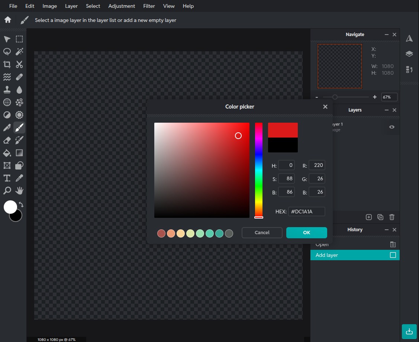Select the Paint Bucket tool
This screenshot has width=419, height=342.
6,153
